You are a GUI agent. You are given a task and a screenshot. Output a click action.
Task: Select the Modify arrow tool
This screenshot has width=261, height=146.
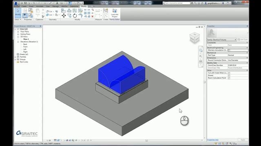pos(18,13)
